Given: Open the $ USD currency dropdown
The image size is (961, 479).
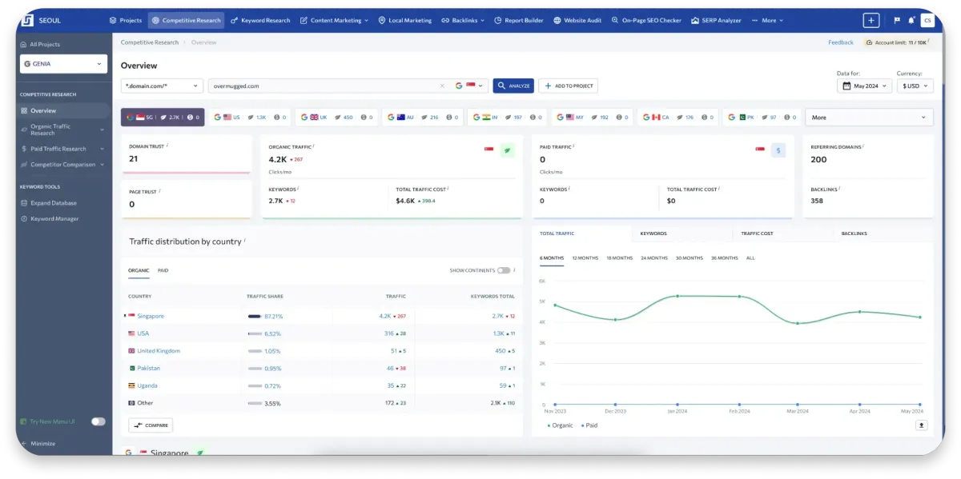Looking at the screenshot, I should (x=915, y=86).
